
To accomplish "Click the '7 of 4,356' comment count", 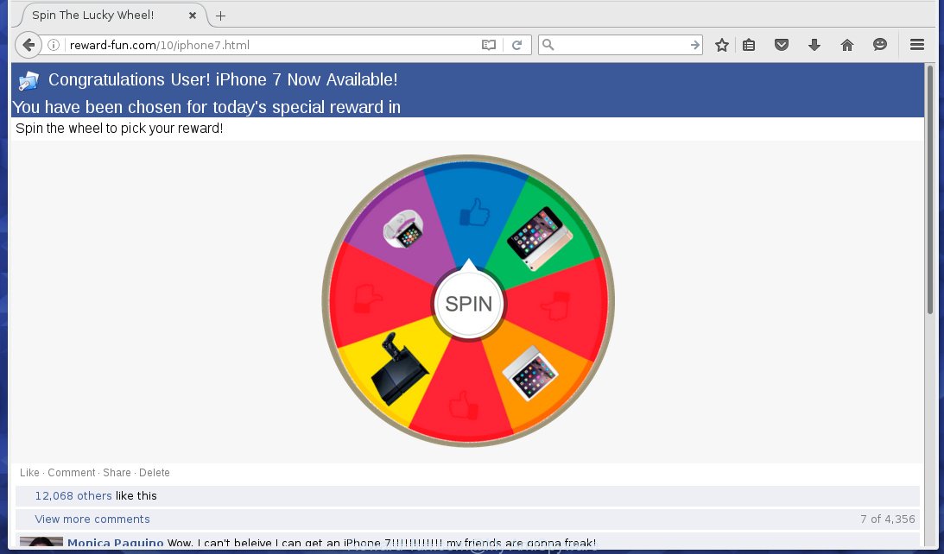I will click(x=887, y=519).
